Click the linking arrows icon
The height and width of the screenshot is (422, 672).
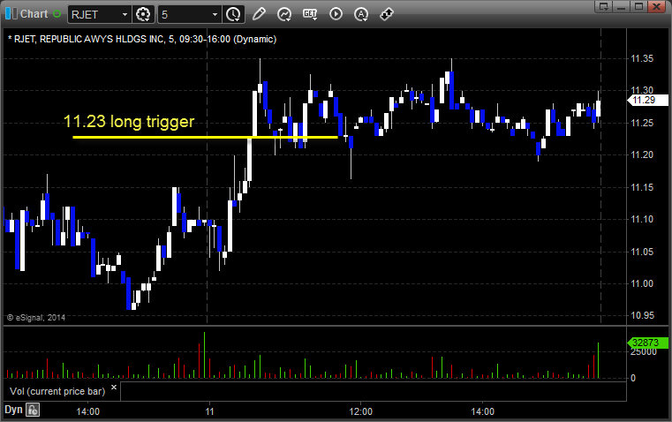[x=387, y=14]
